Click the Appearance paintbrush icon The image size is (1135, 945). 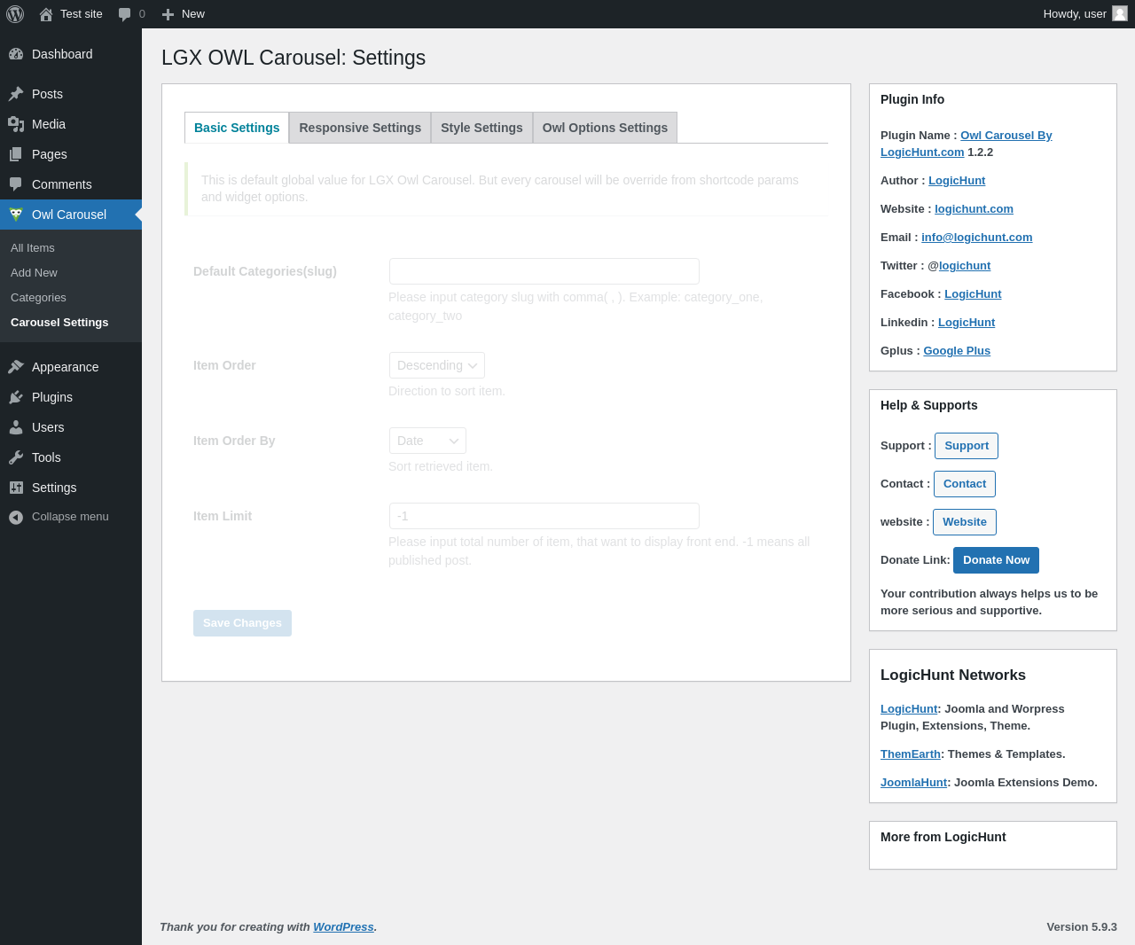pyautogui.click(x=16, y=367)
